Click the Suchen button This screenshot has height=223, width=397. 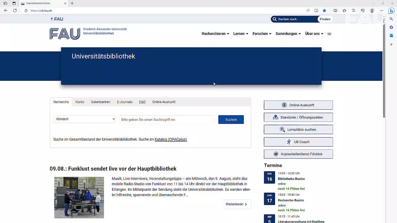click(x=231, y=119)
